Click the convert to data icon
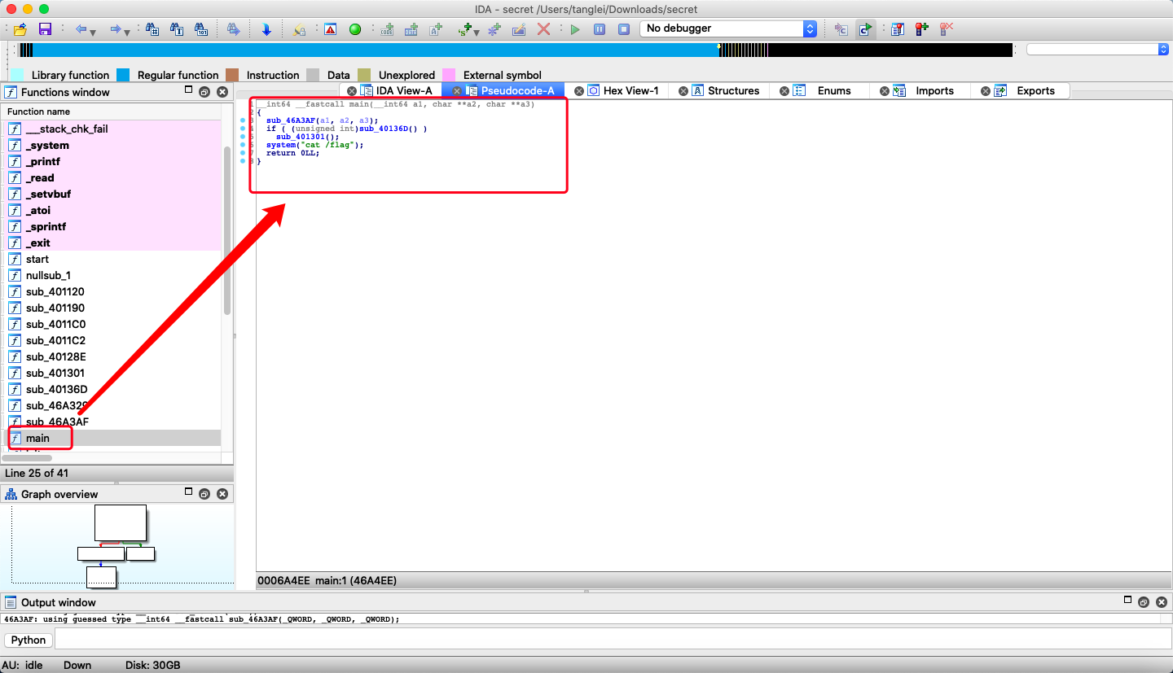This screenshot has width=1173, height=673. coord(411,29)
